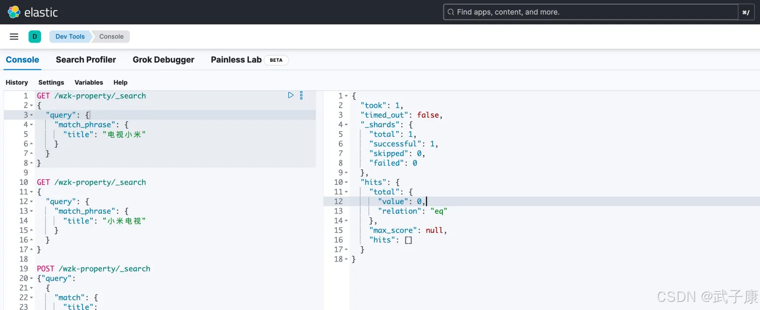The height and width of the screenshot is (310, 760).
Task: Click the BETA badge beside Painless Lab
Action: [x=276, y=60]
